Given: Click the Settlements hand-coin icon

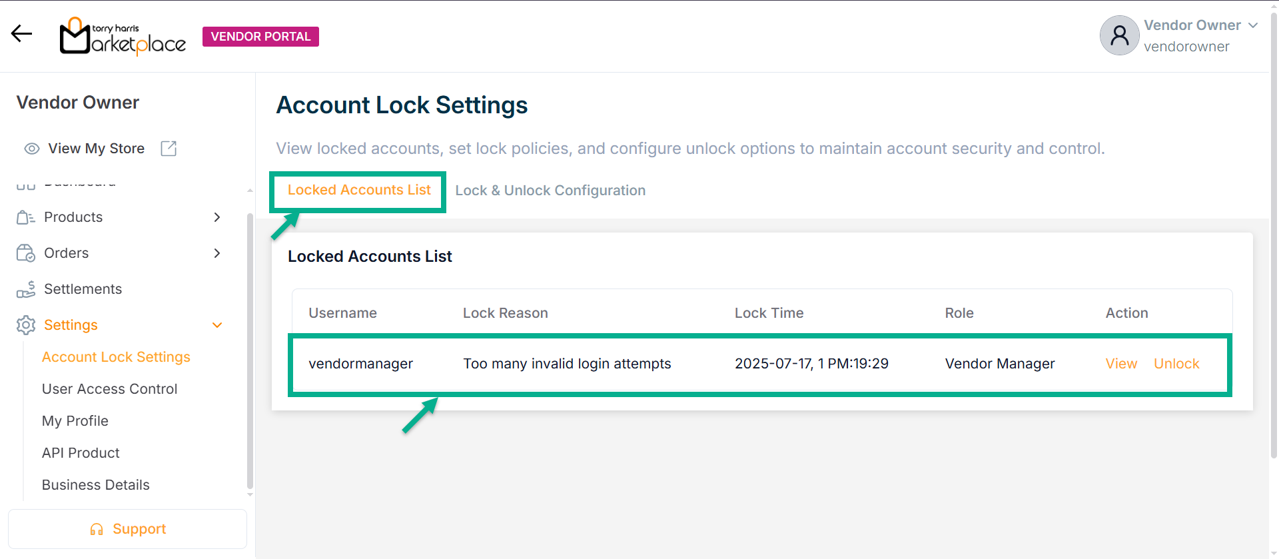Looking at the screenshot, I should [25, 289].
